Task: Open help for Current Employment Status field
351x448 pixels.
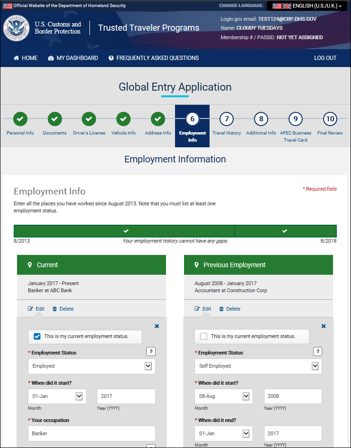Action: pyautogui.click(x=151, y=351)
